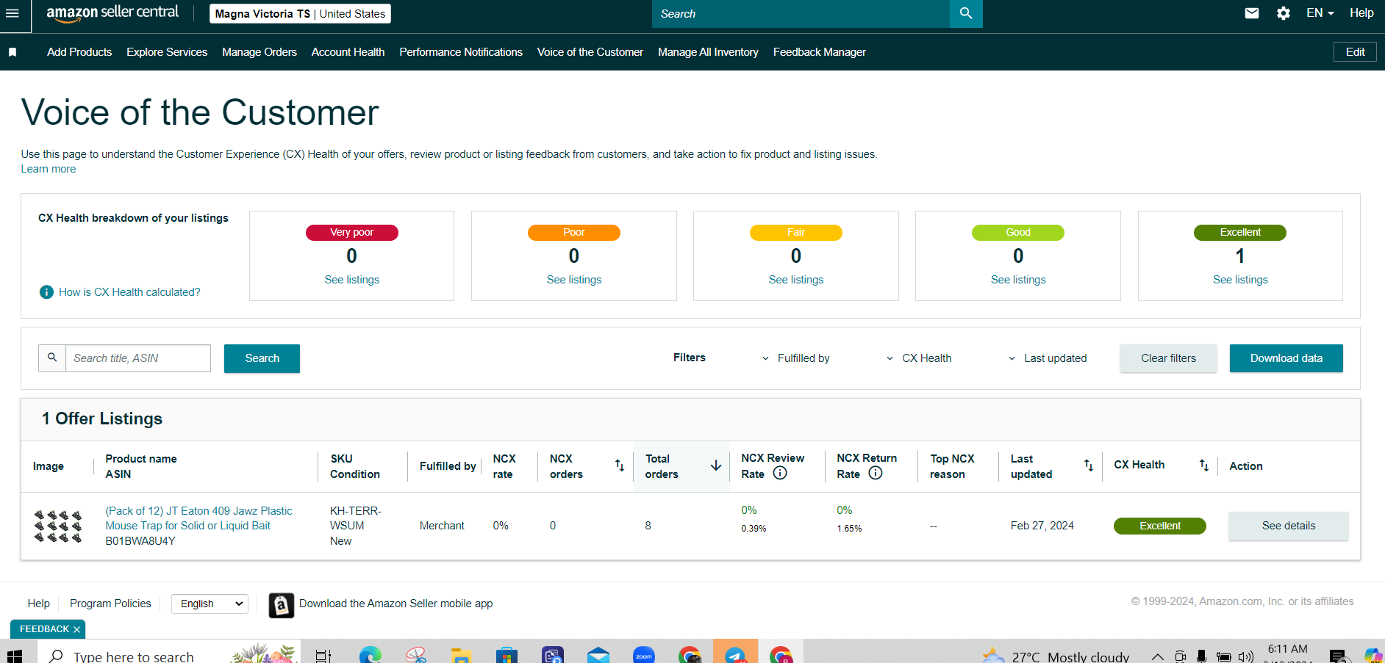Go to Manage All Inventory
1385x663 pixels.
(x=708, y=52)
